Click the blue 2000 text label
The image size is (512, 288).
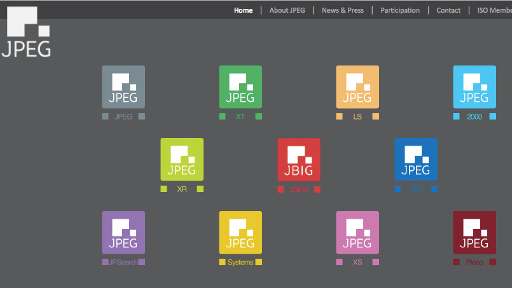click(x=474, y=116)
